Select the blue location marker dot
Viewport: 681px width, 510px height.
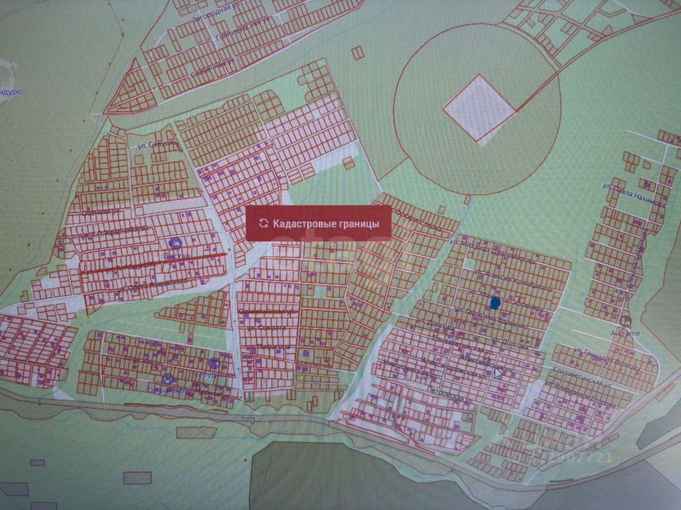click(495, 303)
